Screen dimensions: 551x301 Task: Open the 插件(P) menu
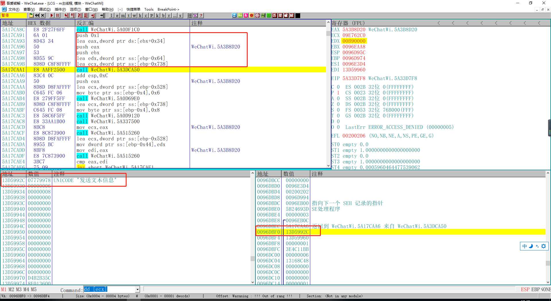(x=60, y=9)
